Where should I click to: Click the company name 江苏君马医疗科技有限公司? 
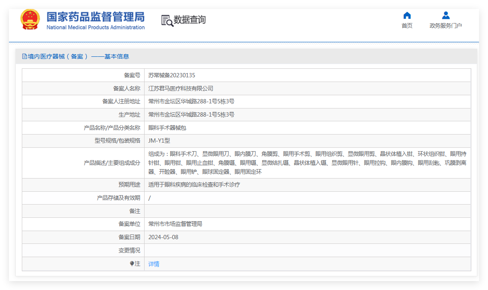pyautogui.click(x=180, y=88)
